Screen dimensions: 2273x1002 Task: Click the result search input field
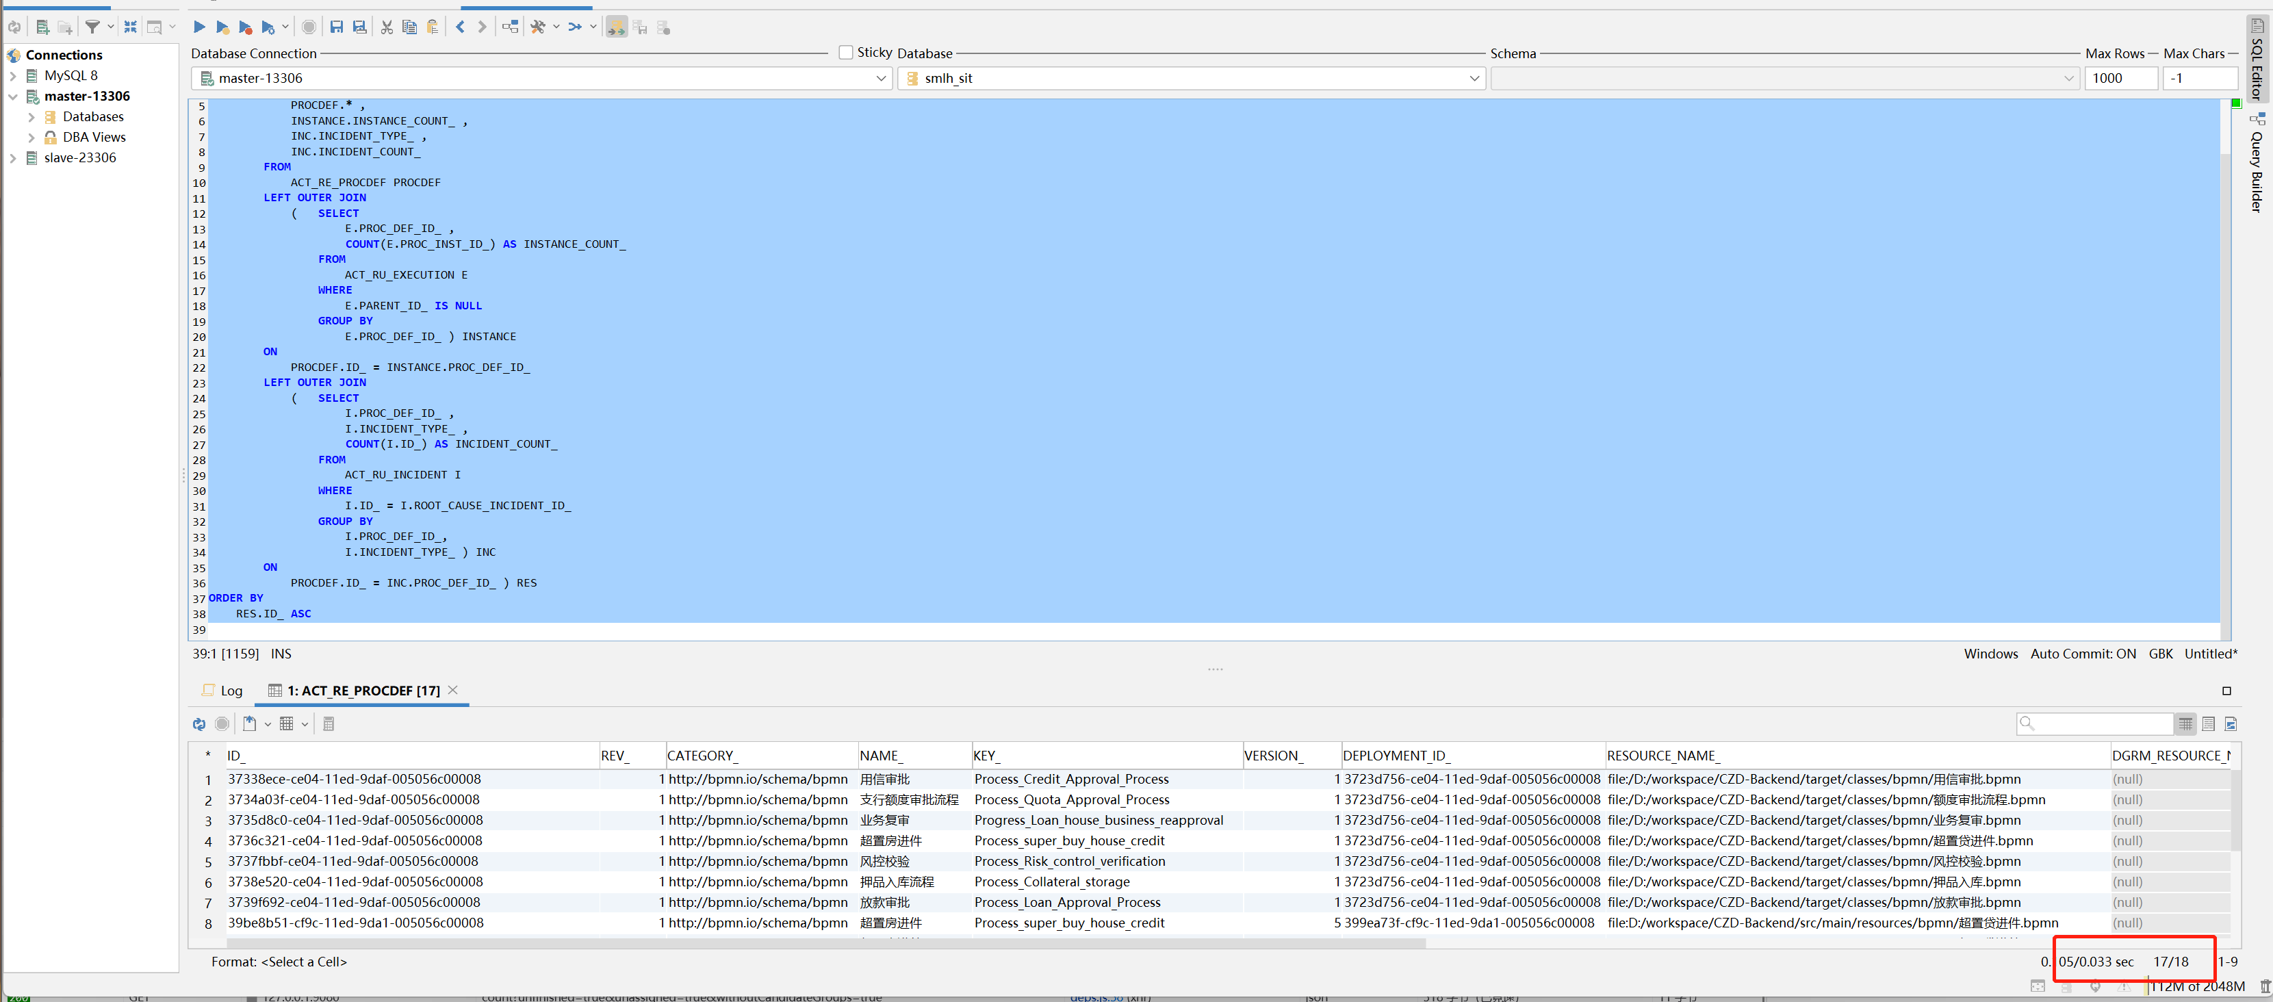coord(2101,724)
